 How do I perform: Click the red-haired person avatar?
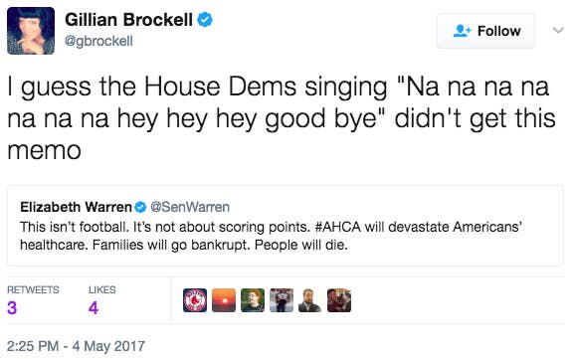pos(253,300)
